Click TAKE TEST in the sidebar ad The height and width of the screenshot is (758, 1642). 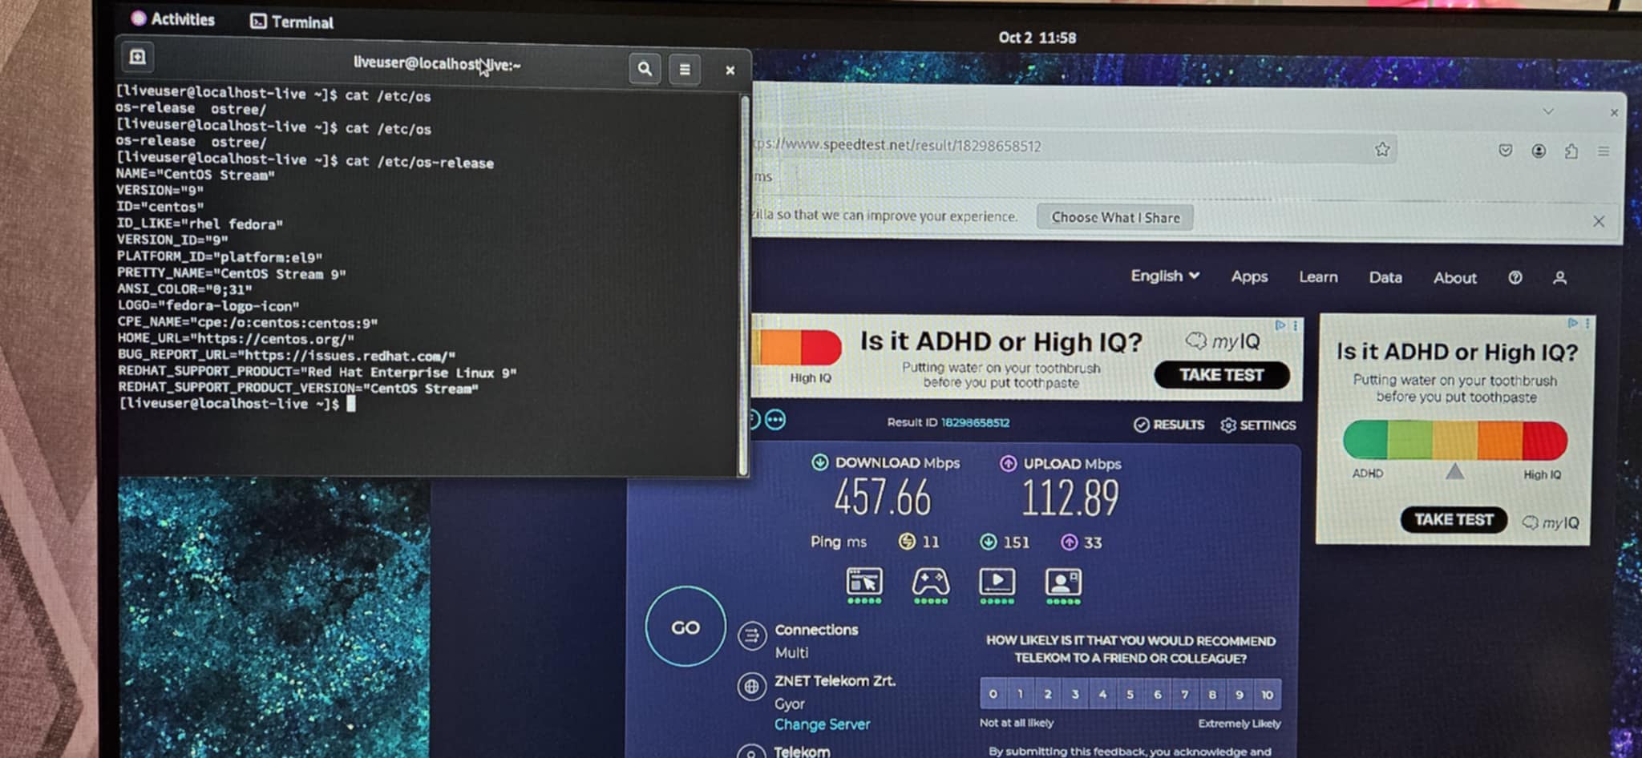[x=1454, y=519]
